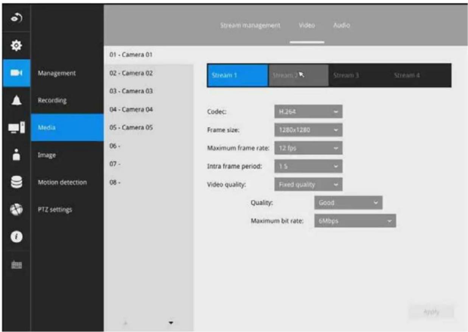This screenshot has height=332, width=468.
Task: Click the Apply button
Action: pos(431,312)
